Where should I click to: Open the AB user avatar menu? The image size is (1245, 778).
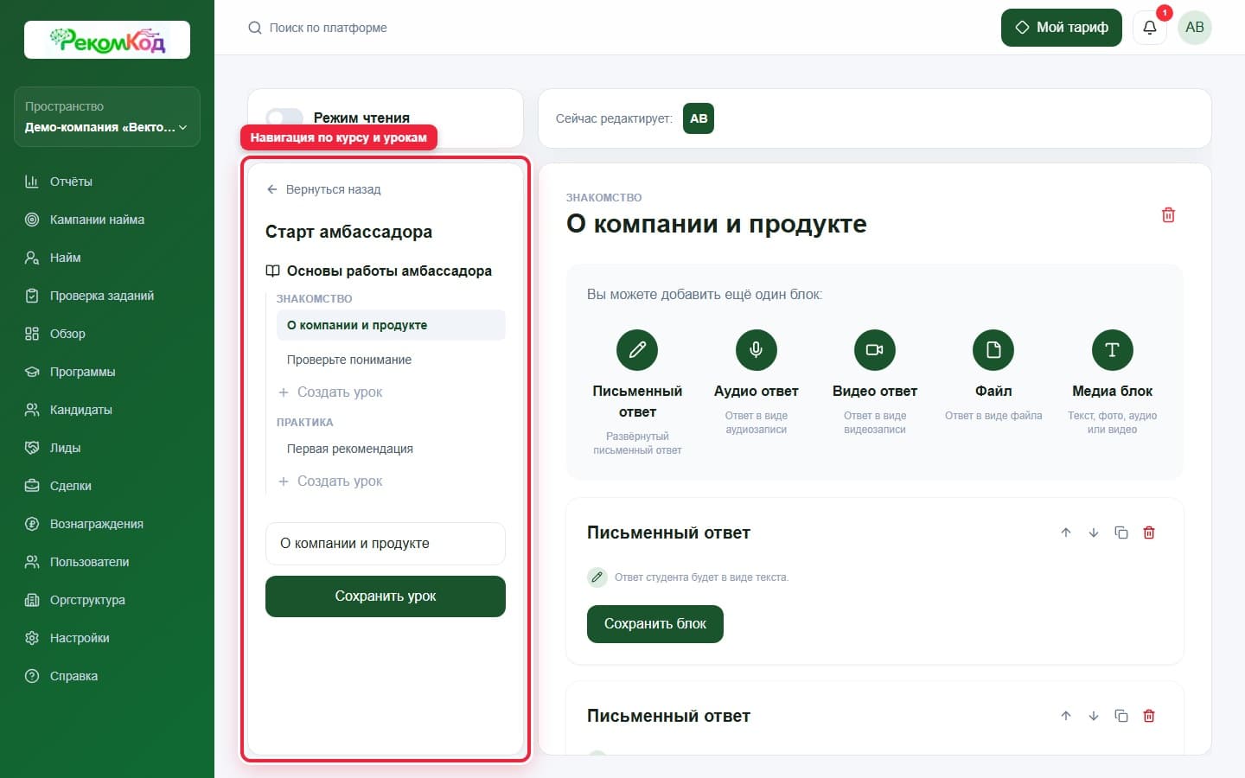1195,28
